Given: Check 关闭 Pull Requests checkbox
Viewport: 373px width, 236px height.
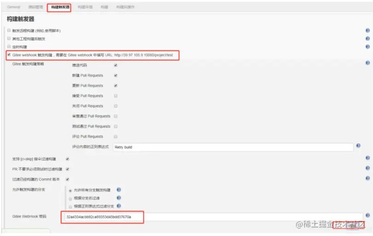Looking at the screenshot, I should pyautogui.click(x=115, y=106).
